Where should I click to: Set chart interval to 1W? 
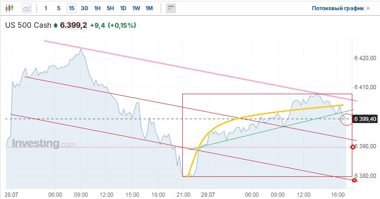pos(136,8)
